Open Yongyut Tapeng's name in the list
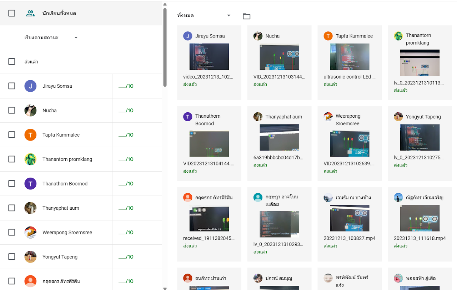This screenshot has width=457, height=290. 60,257
